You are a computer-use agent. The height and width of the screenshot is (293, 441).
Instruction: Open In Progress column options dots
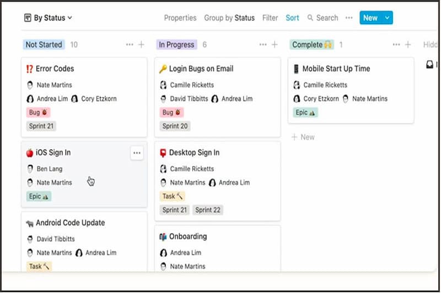[x=263, y=45]
